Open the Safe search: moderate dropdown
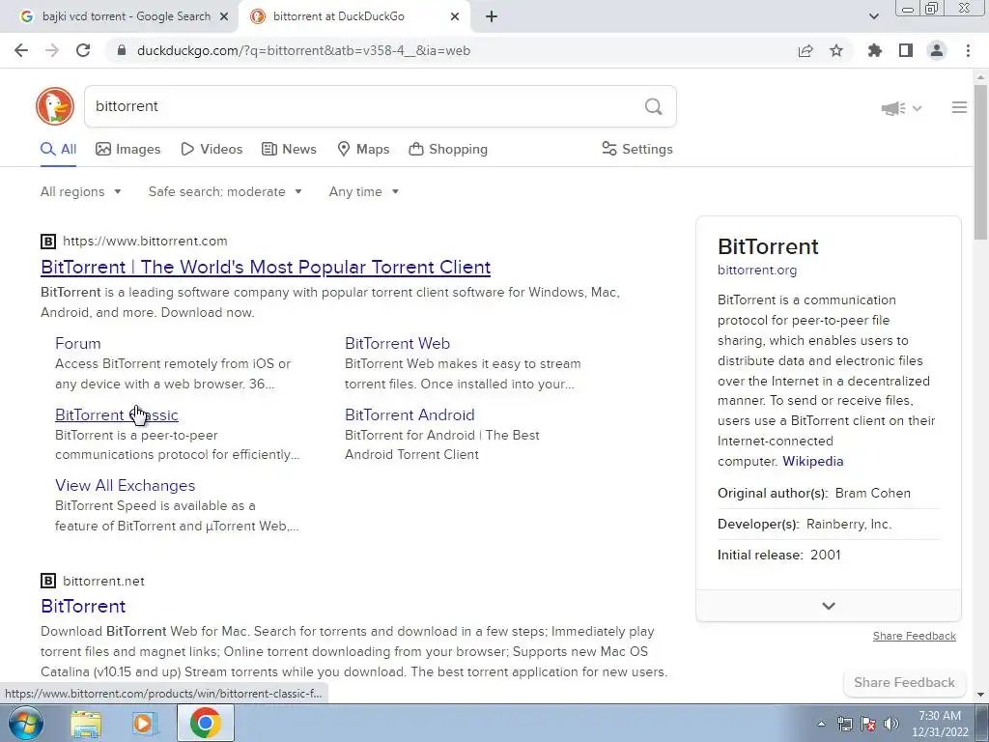 click(225, 192)
